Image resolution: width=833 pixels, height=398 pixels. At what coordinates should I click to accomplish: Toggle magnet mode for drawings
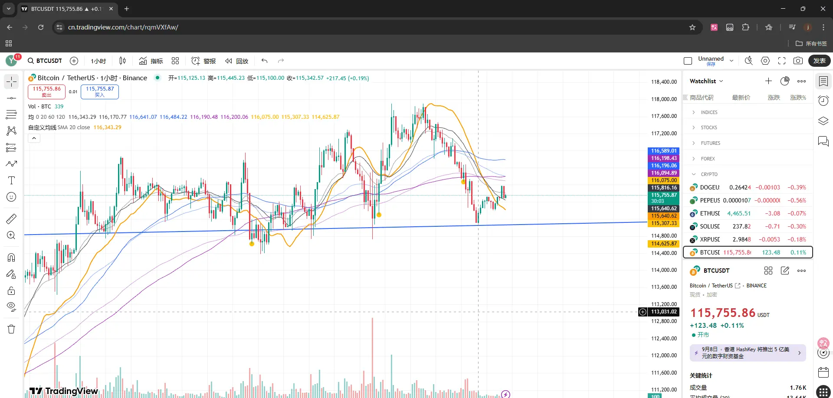coord(11,258)
